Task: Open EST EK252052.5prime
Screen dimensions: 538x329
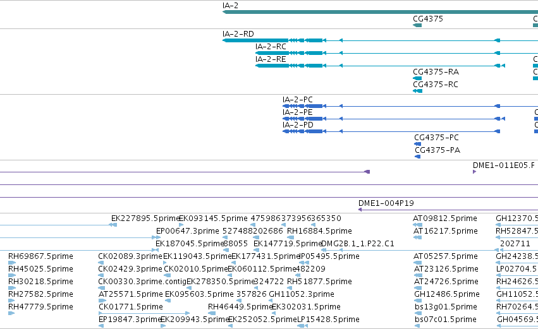Action: coord(262,320)
